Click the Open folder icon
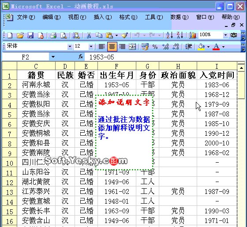 [20, 35]
